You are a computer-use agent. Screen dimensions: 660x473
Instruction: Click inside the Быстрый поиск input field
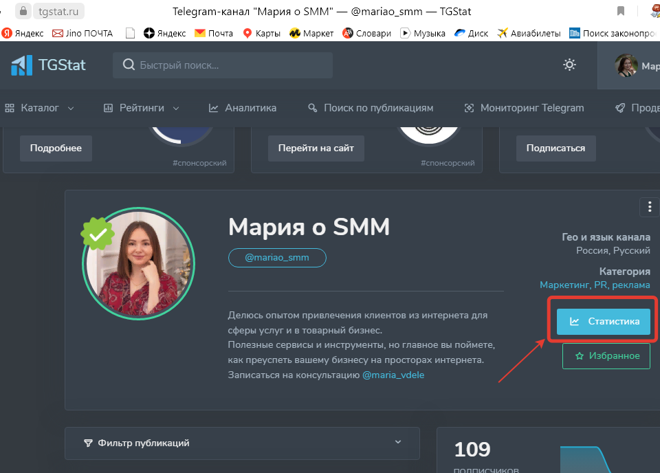click(206, 65)
